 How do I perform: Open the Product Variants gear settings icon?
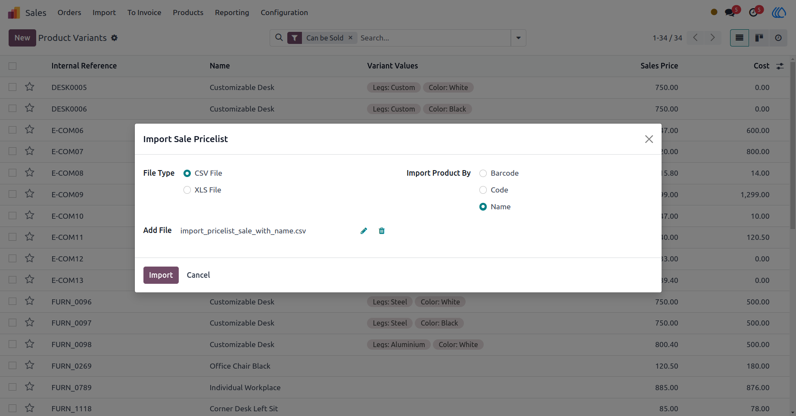[x=114, y=38]
